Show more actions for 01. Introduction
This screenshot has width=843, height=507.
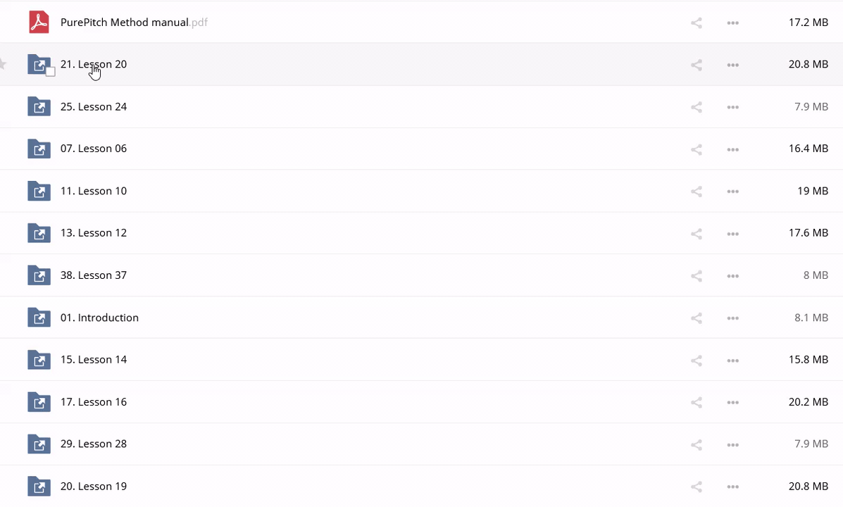point(733,318)
